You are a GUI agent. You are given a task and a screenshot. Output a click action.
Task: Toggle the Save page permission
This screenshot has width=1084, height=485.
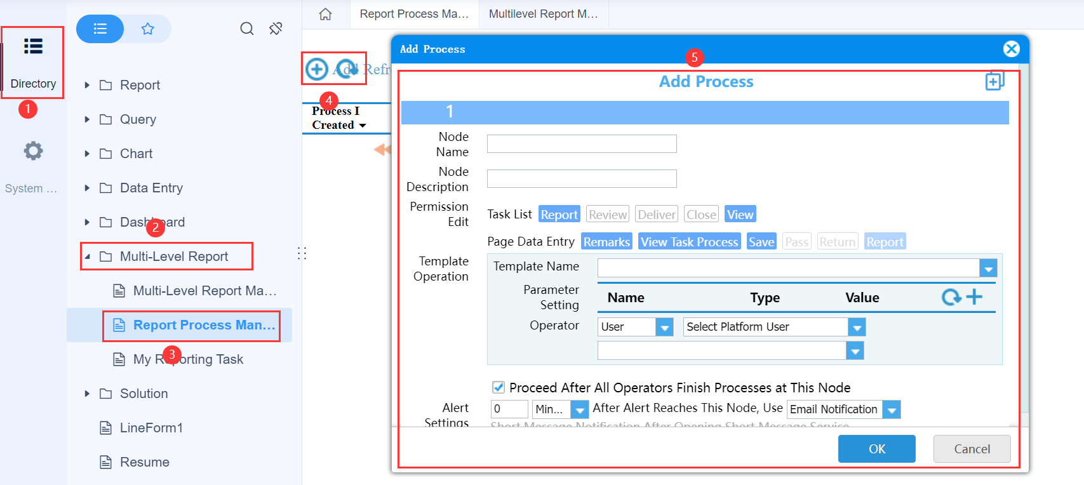point(761,242)
